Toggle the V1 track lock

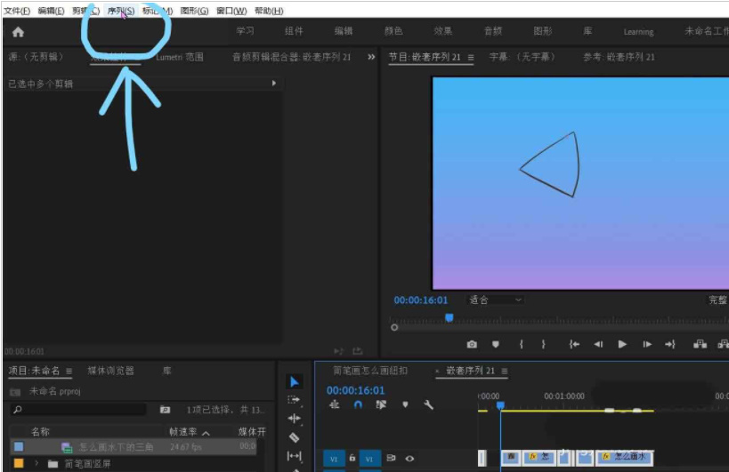click(x=352, y=459)
